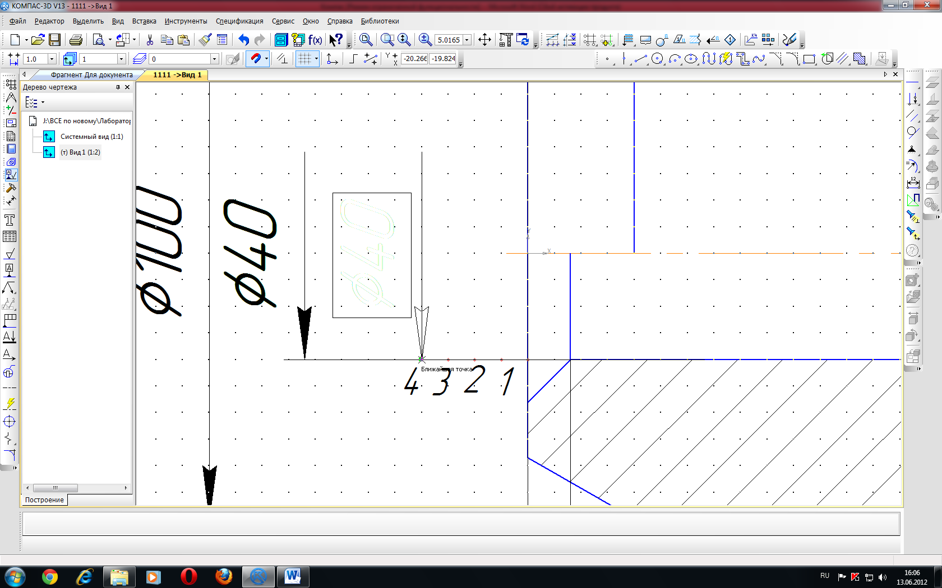Create a new document with the blank page icon
This screenshot has width=942, height=588.
tap(15, 40)
